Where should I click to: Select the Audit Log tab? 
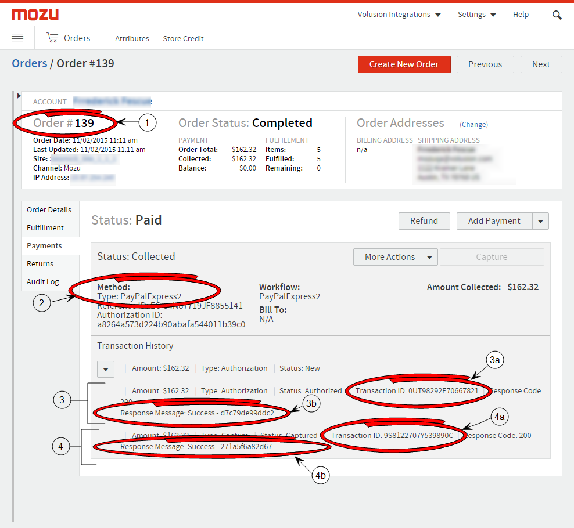[51, 281]
